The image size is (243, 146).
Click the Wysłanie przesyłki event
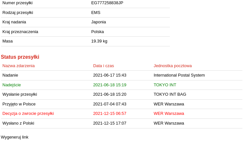coord(20,94)
